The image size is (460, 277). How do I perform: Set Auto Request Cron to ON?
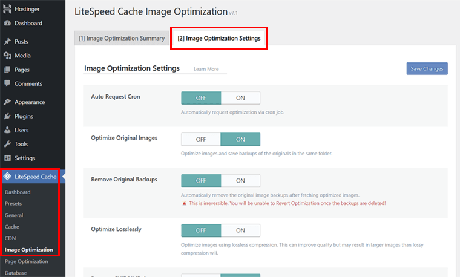point(240,98)
